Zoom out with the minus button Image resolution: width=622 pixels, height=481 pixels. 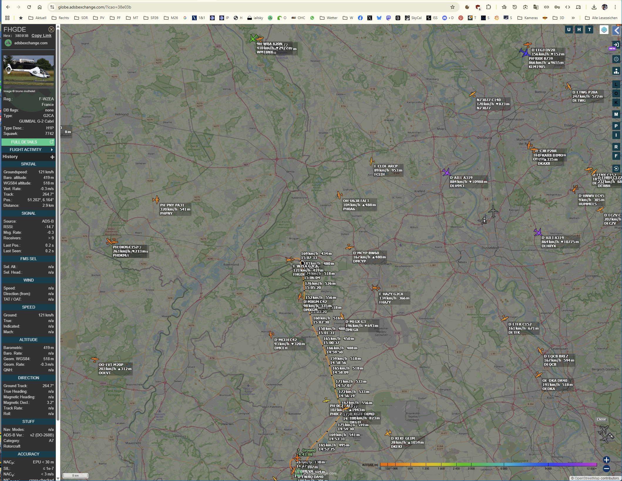tap(606, 469)
